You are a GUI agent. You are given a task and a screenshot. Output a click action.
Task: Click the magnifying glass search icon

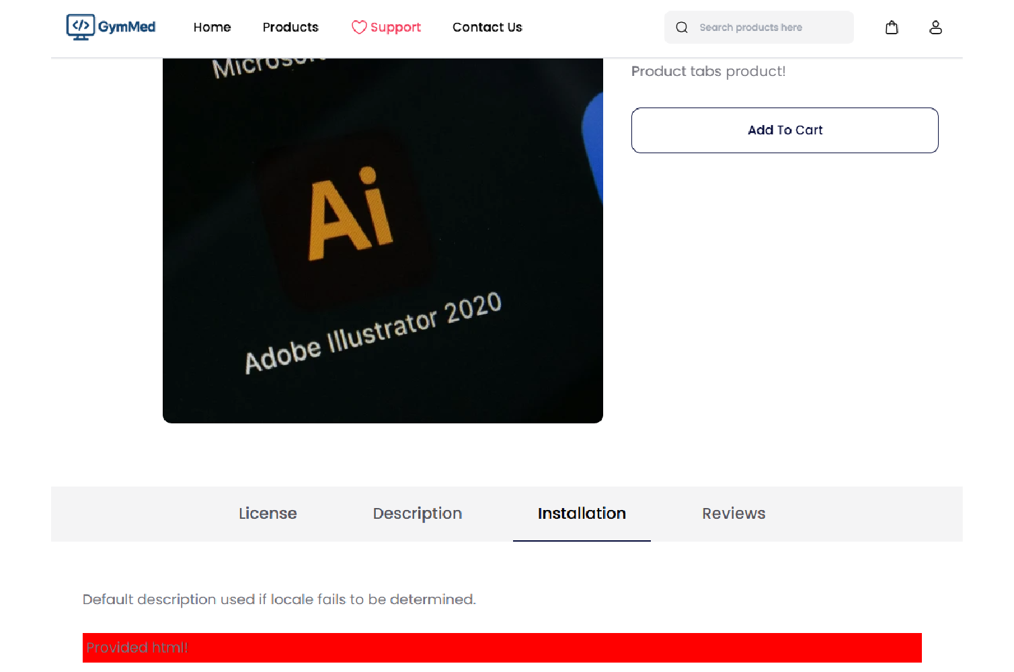tap(681, 28)
